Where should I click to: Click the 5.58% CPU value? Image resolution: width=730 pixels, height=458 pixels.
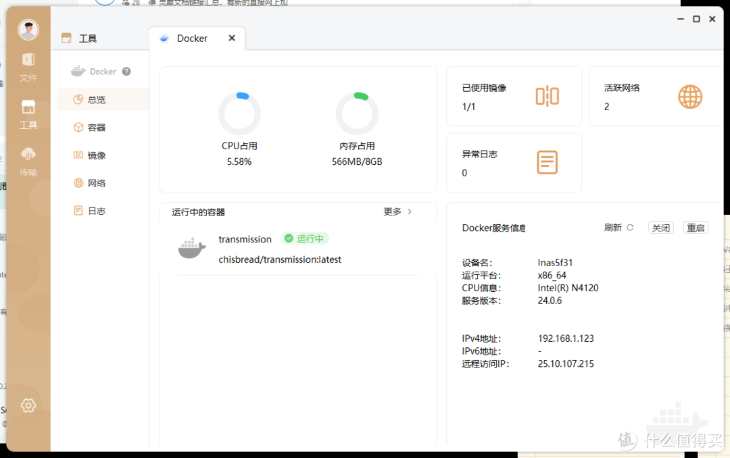[x=239, y=161]
